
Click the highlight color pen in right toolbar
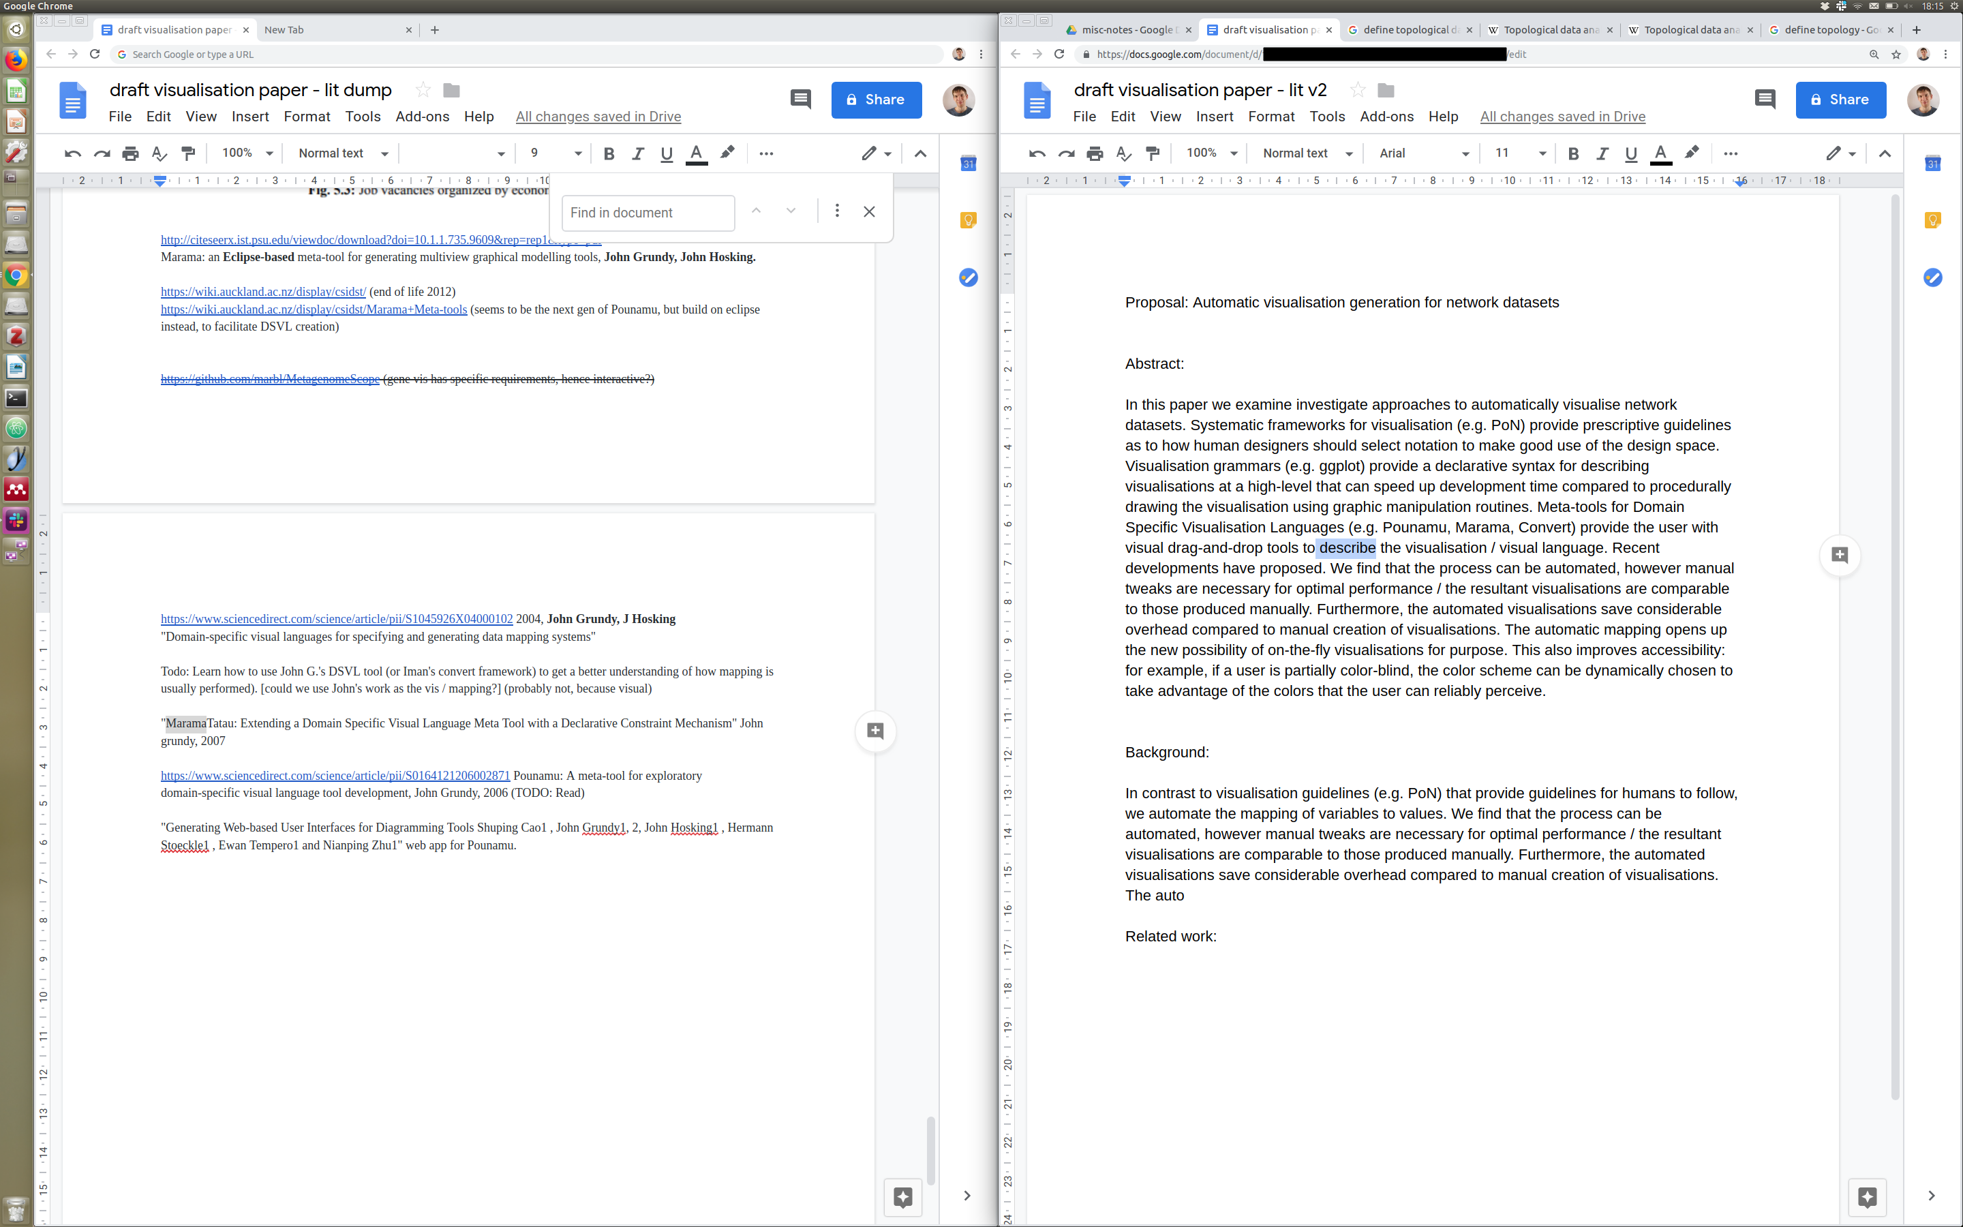[1691, 153]
